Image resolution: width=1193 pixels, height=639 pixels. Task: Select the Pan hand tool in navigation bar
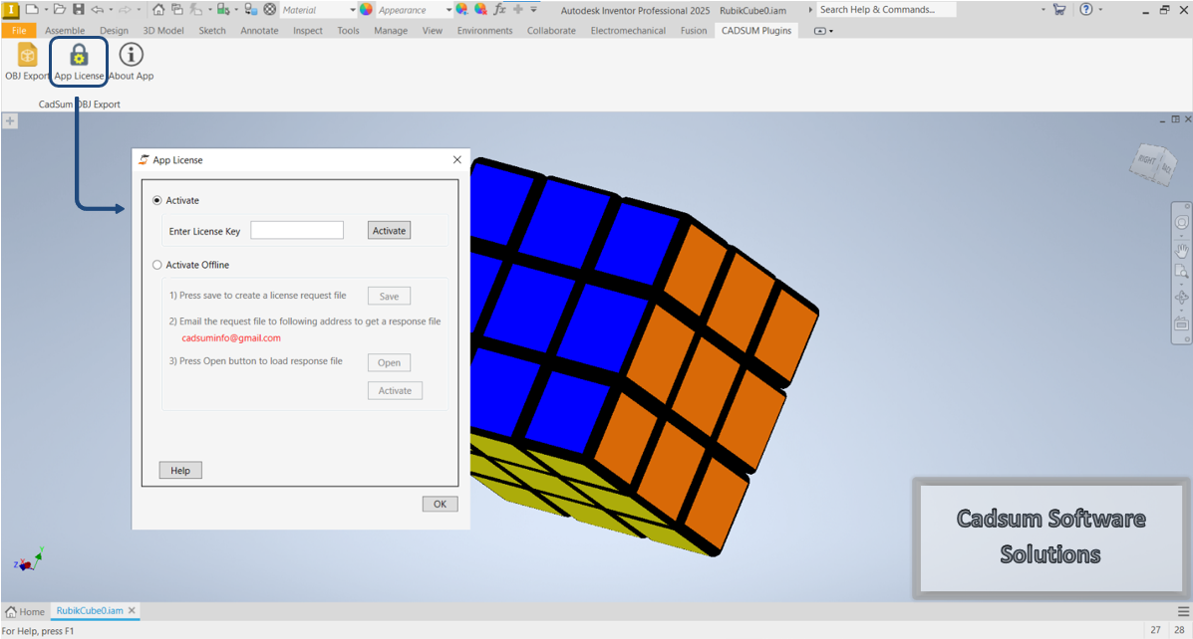coord(1182,249)
